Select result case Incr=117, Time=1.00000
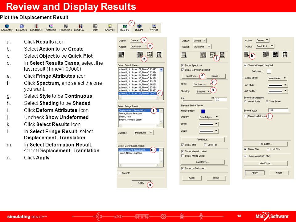The height and width of the screenshot is (222, 296). coord(138,94)
